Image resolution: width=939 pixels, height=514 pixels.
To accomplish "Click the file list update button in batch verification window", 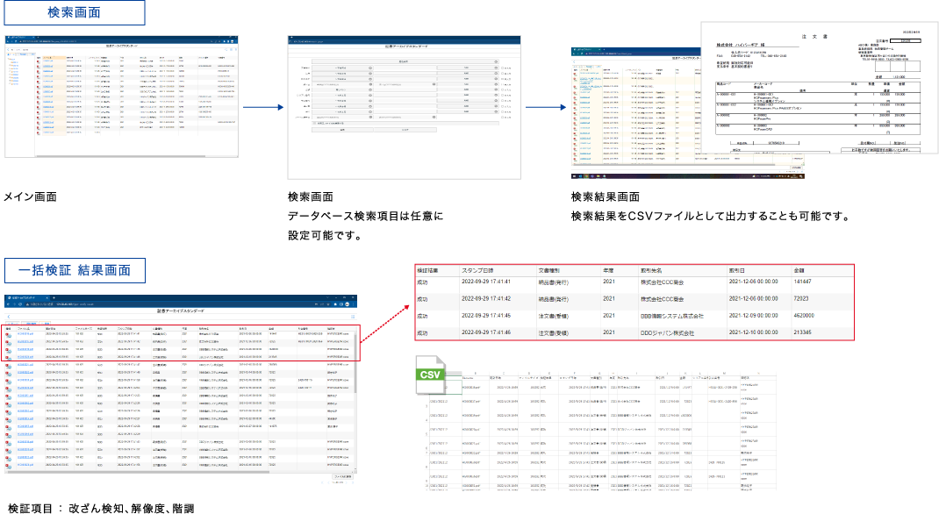I will [342, 476].
